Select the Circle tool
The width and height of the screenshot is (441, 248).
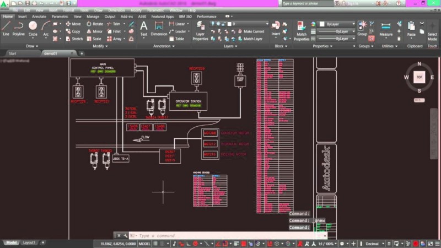click(33, 29)
